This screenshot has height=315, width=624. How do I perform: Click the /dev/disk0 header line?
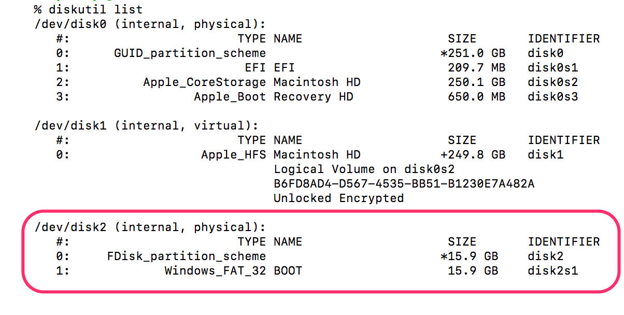click(x=150, y=24)
